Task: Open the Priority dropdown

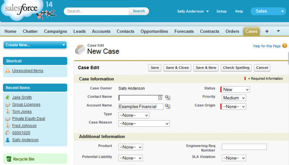Action: (234, 98)
